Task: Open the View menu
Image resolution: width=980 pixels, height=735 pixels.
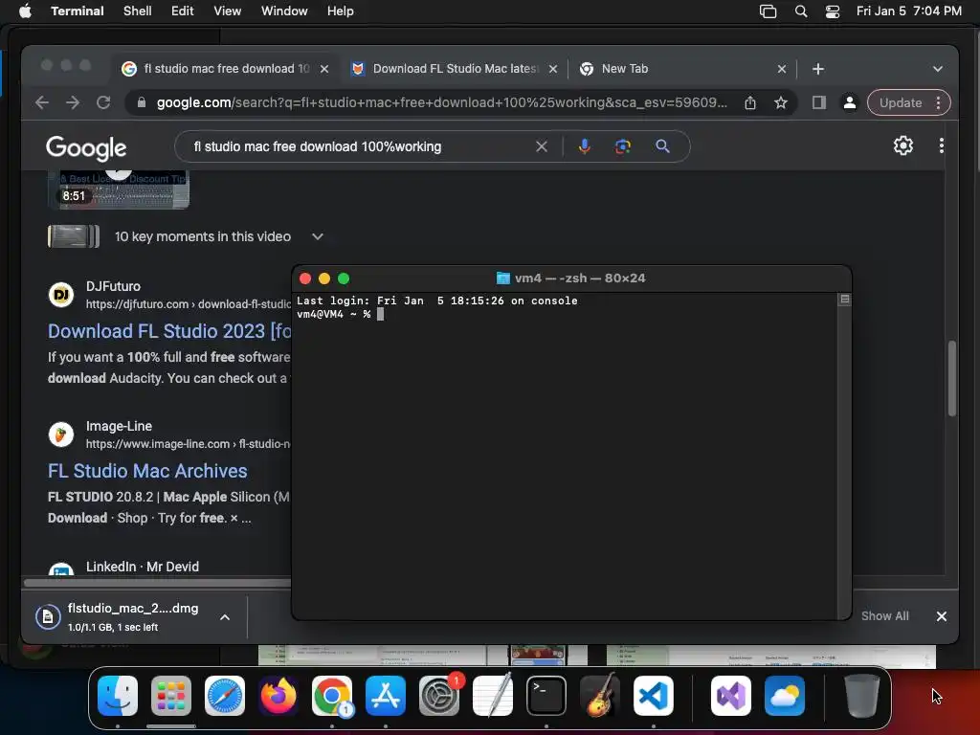Action: point(228,11)
